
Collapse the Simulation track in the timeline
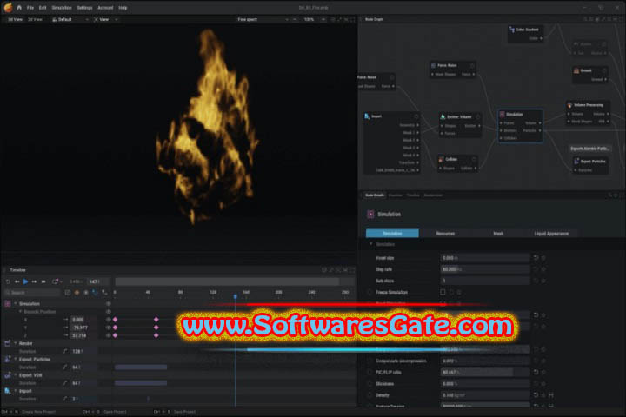[15, 304]
